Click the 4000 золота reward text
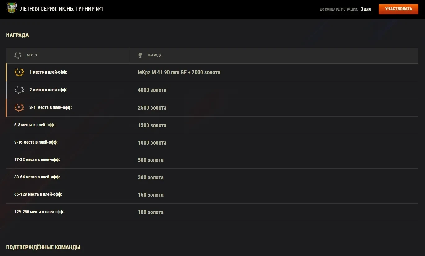This screenshot has width=425, height=256. pyautogui.click(x=152, y=90)
